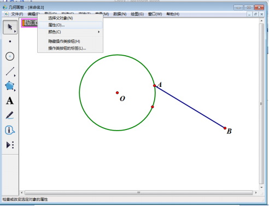The width and height of the screenshot is (269, 206).
Task: Select the Text label tool
Action: tap(10, 101)
